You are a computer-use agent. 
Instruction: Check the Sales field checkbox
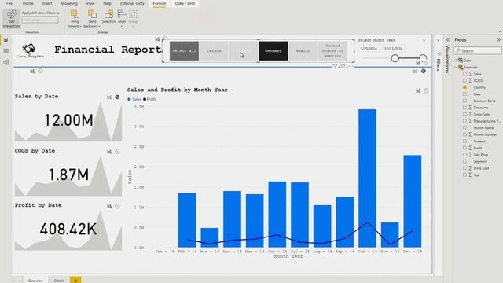pyautogui.click(x=464, y=74)
